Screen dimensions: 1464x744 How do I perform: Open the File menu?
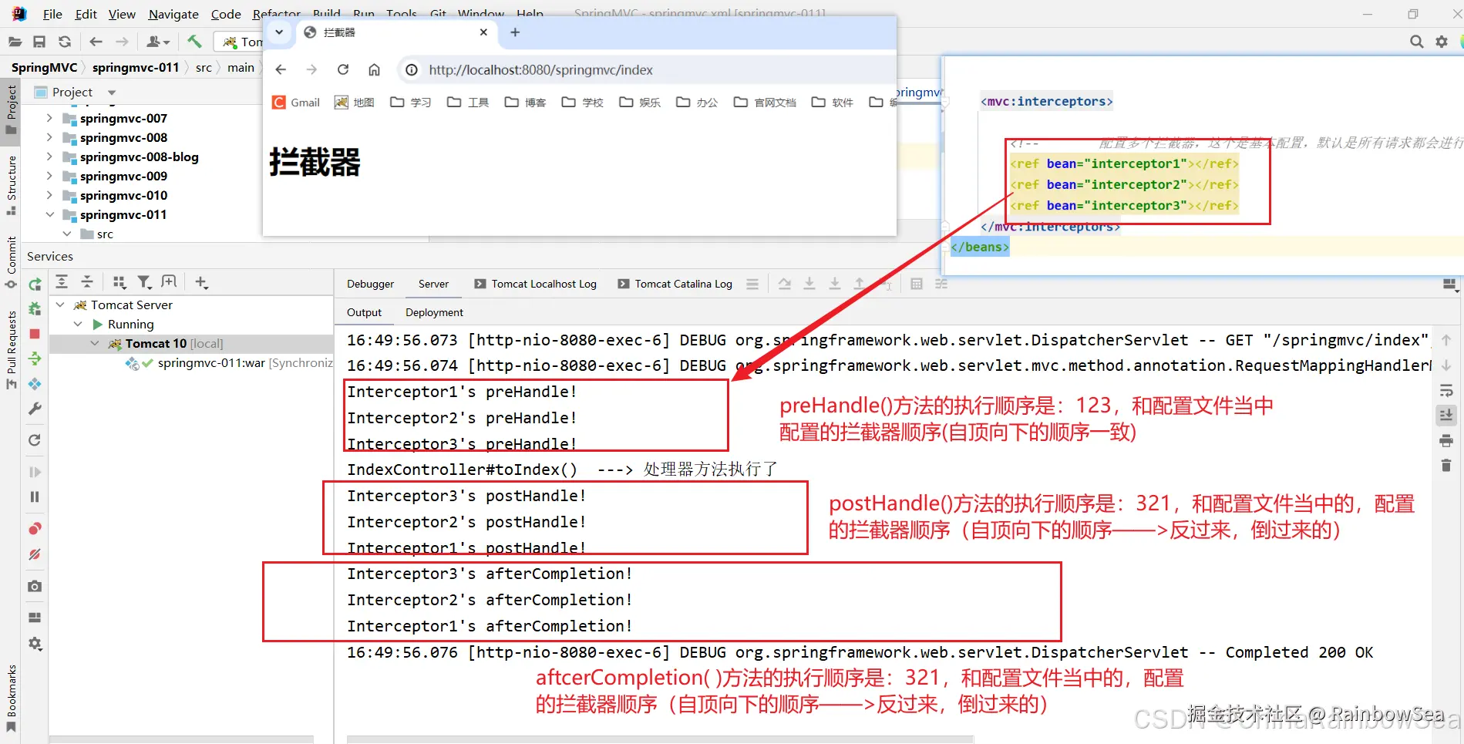(52, 14)
